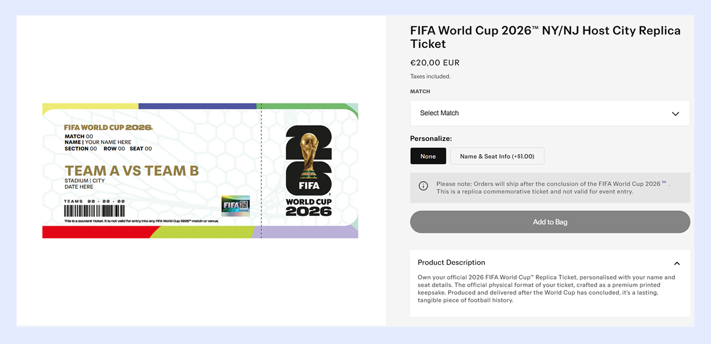Choose Name & Seat Info (+$1.00) option
The height and width of the screenshot is (344, 711).
pyautogui.click(x=497, y=156)
